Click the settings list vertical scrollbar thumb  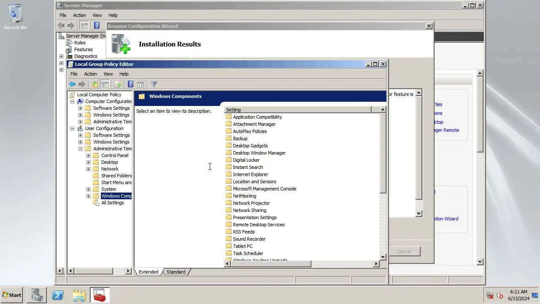coord(383,153)
